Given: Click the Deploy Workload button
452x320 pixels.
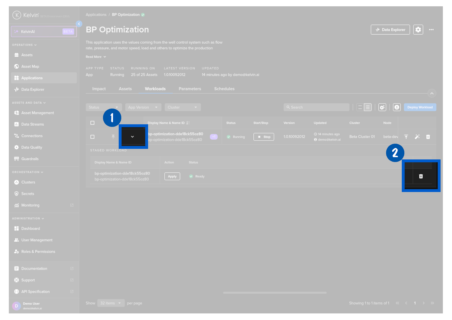Looking at the screenshot, I should coord(420,107).
